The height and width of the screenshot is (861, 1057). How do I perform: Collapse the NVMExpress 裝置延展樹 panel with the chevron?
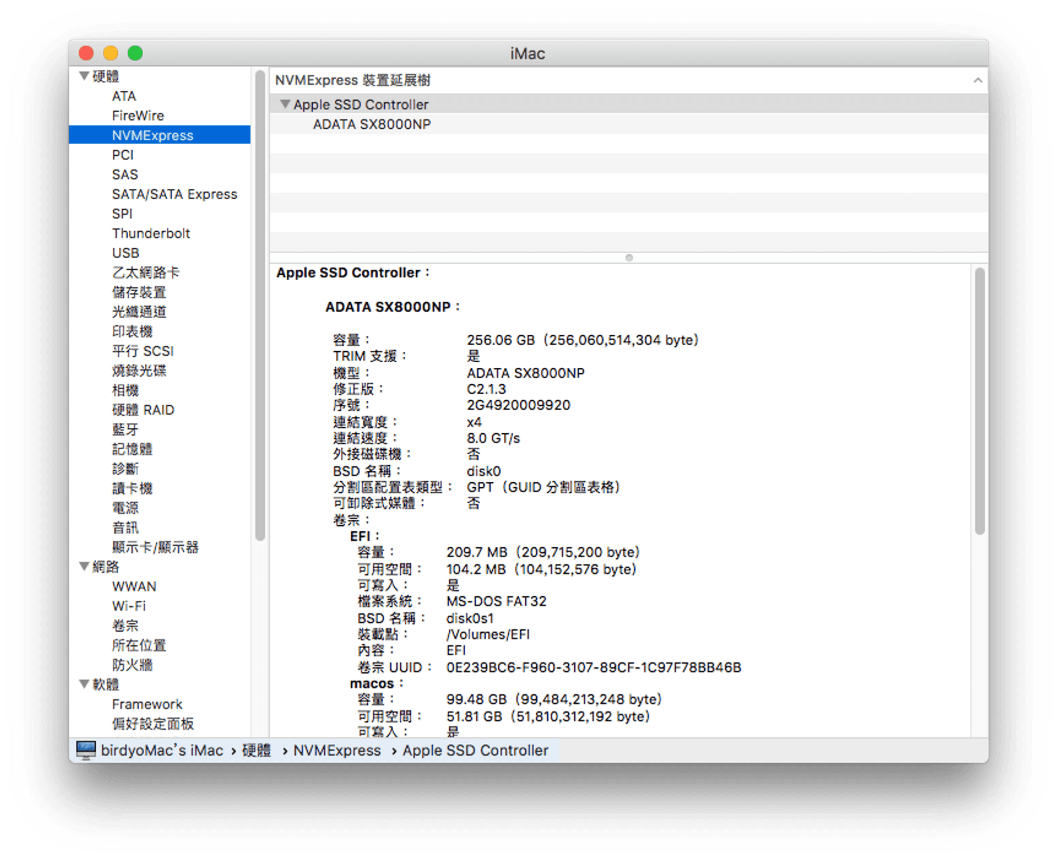pyautogui.click(x=979, y=80)
